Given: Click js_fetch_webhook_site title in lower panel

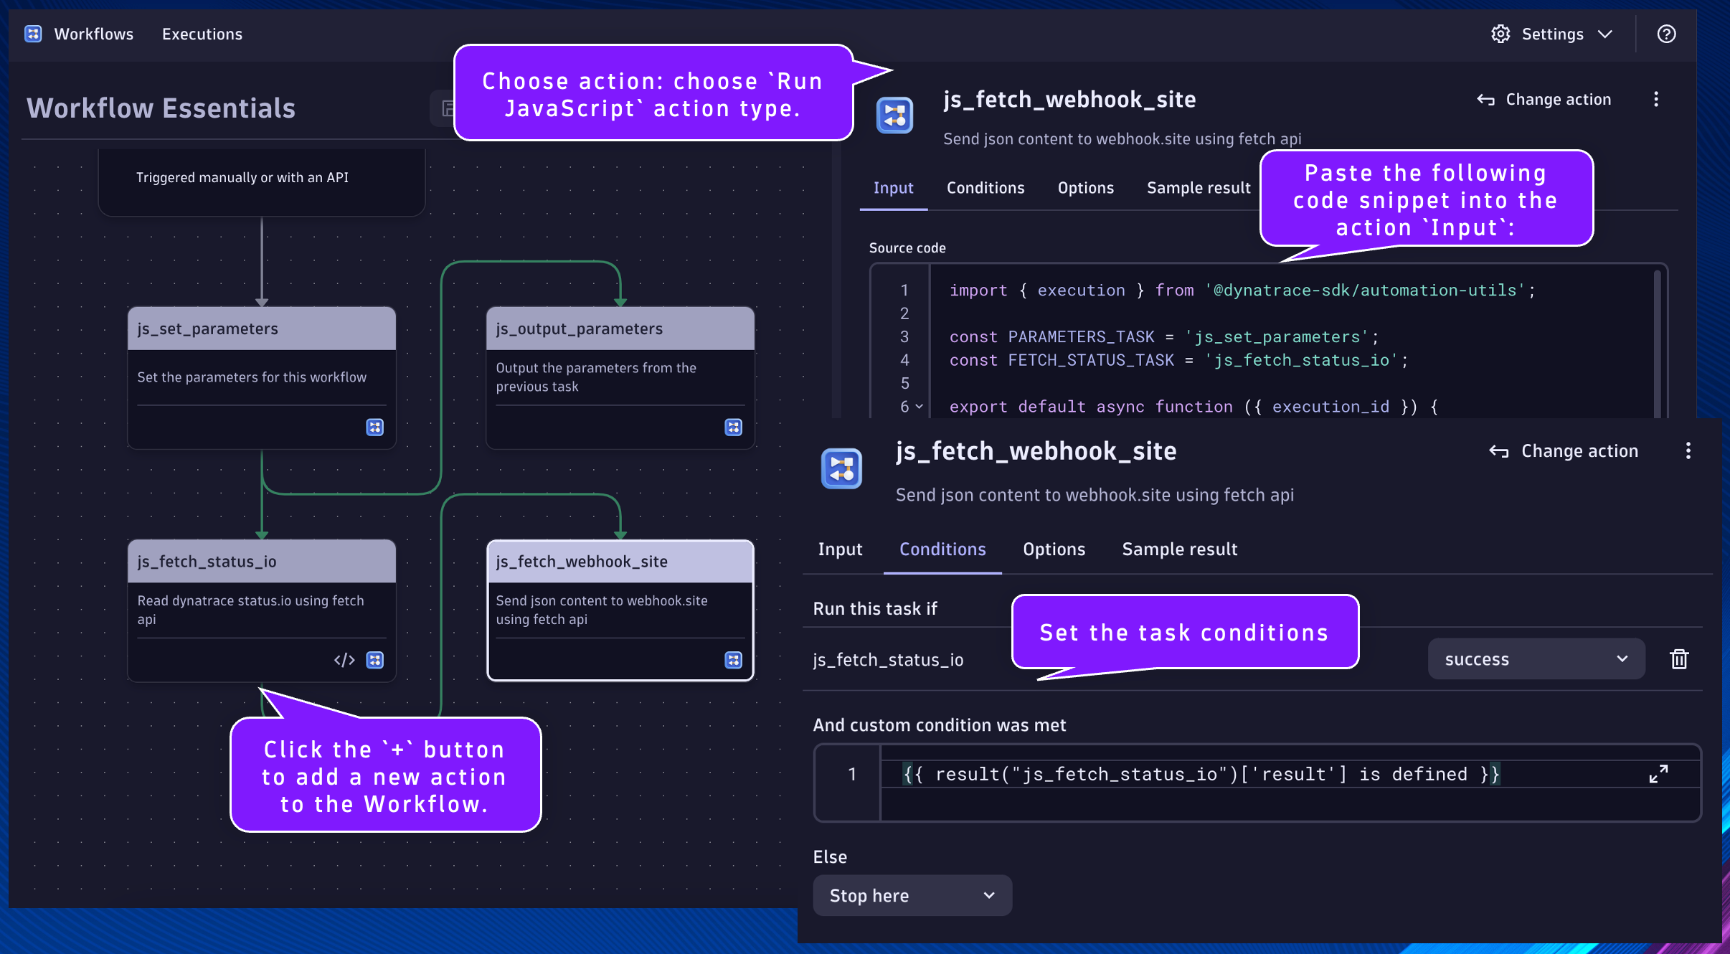Looking at the screenshot, I should pos(1036,451).
